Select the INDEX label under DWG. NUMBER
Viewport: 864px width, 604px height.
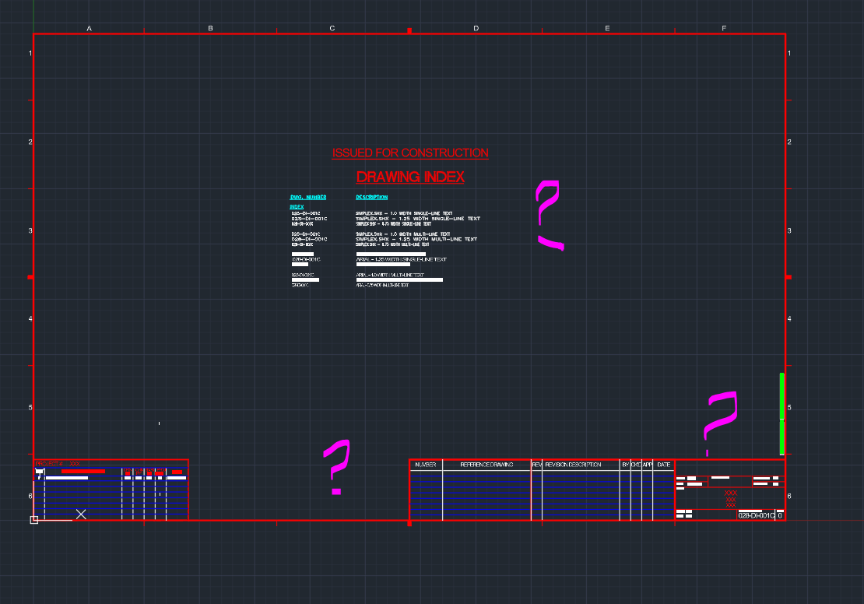pos(296,207)
